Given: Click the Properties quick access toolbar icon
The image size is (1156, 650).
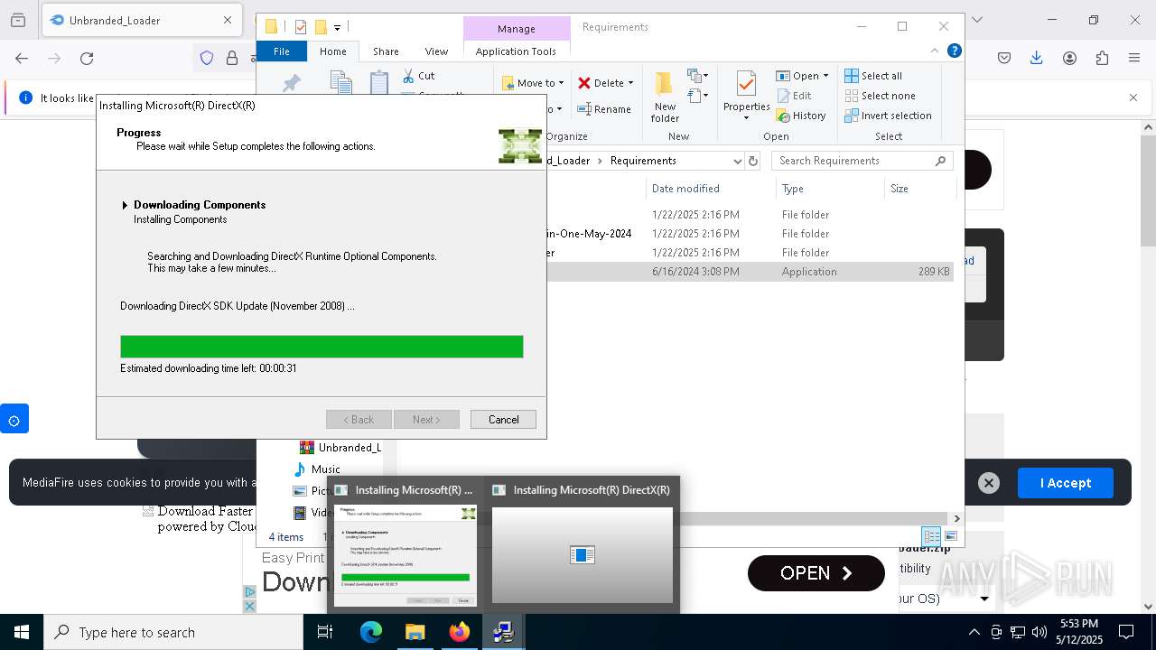Looking at the screenshot, I should point(301,27).
